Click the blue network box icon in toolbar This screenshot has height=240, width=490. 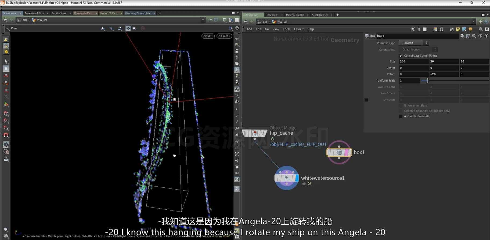pos(464,29)
